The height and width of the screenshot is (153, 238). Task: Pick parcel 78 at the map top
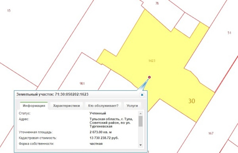[157, 3]
